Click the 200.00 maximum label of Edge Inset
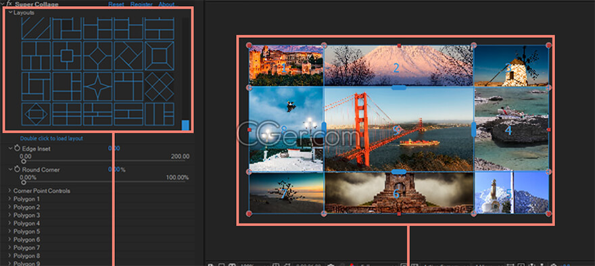 pyautogui.click(x=180, y=156)
